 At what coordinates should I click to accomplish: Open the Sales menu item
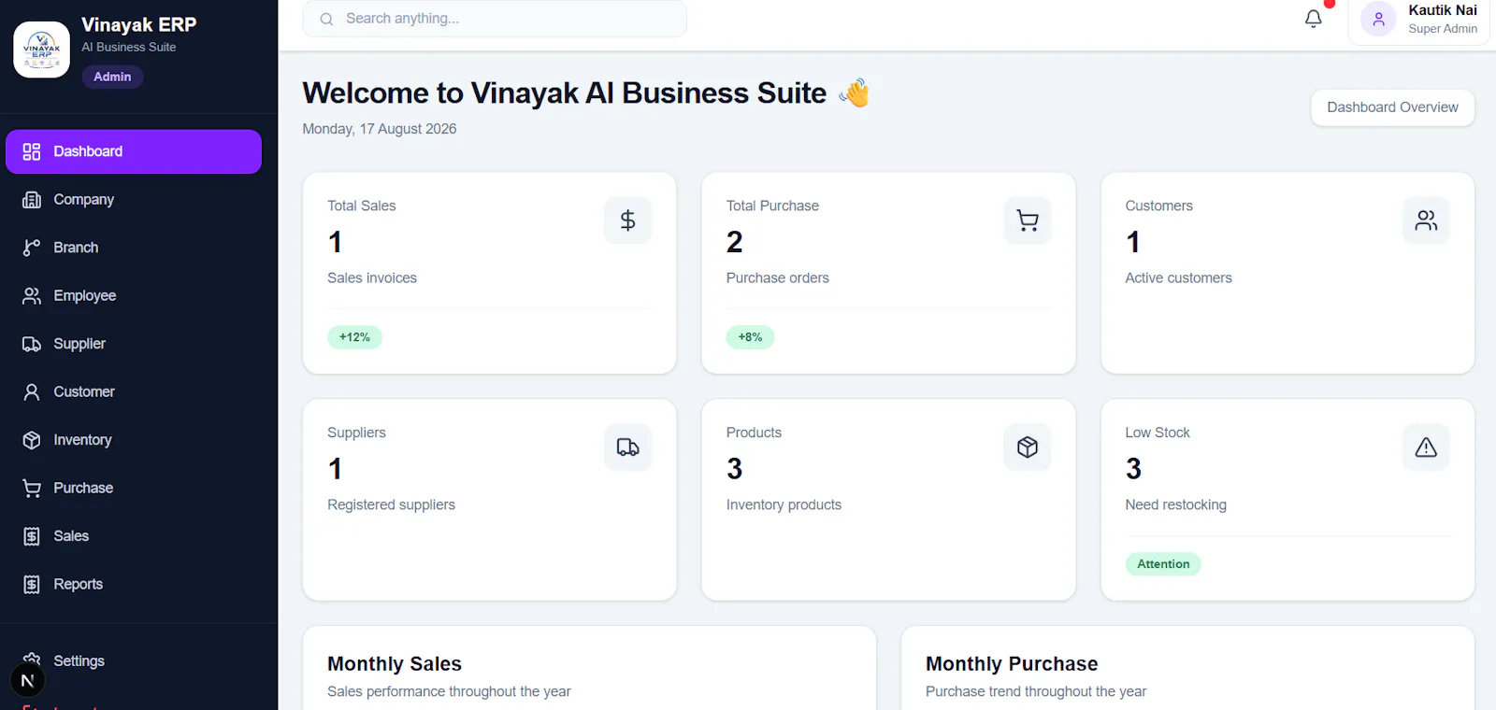(x=134, y=536)
